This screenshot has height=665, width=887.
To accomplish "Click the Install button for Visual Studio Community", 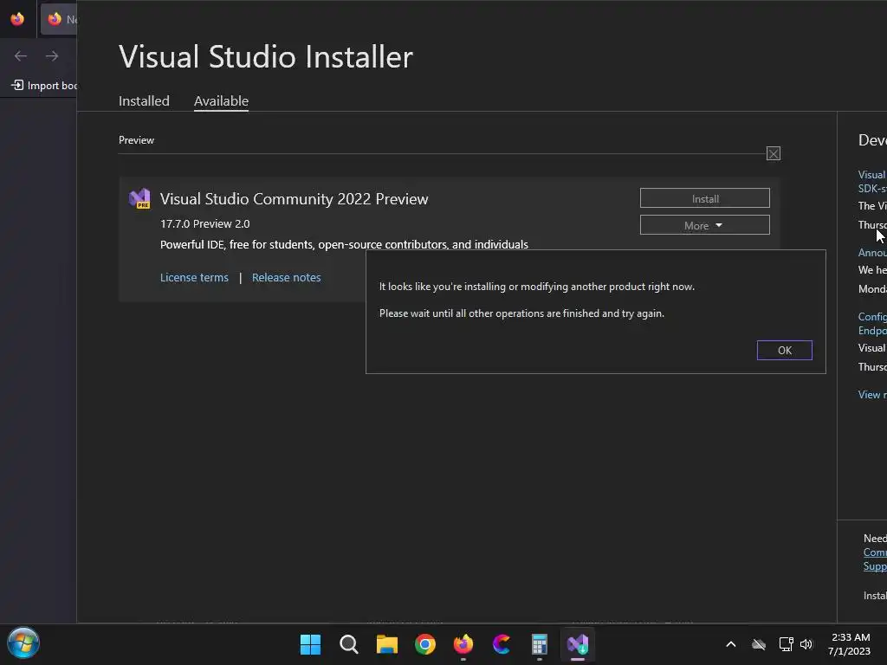I will coord(704,198).
